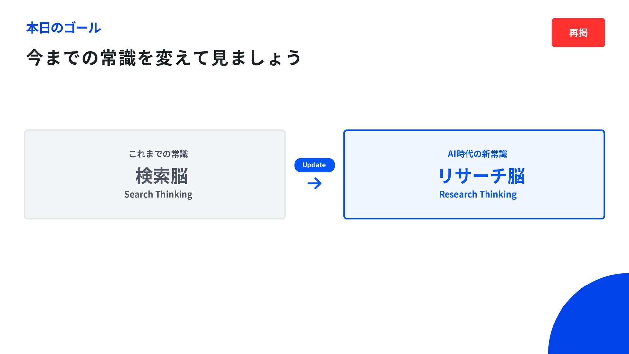
Task: Click the word Thinking in the gray card
Action: (x=174, y=194)
